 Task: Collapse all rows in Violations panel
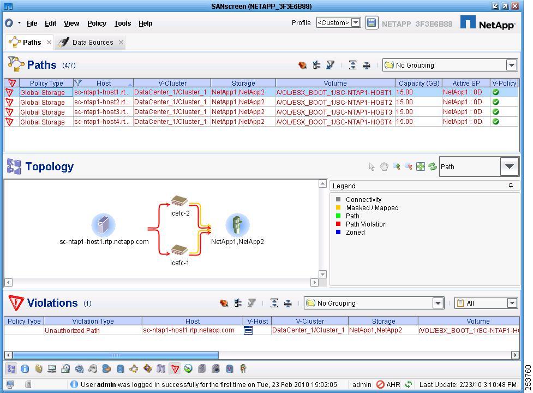pos(288,303)
